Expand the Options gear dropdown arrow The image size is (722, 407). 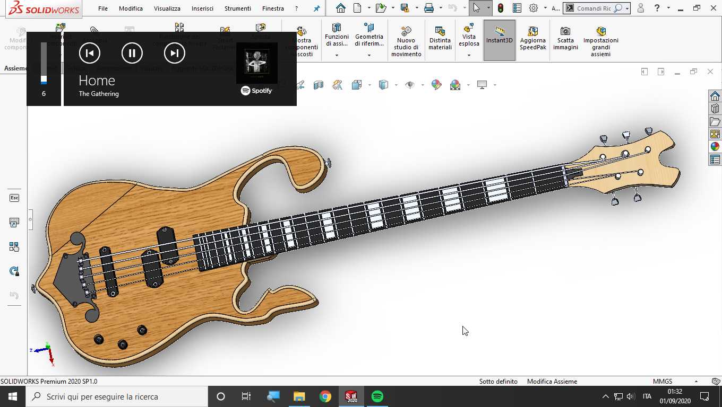pos(545,8)
